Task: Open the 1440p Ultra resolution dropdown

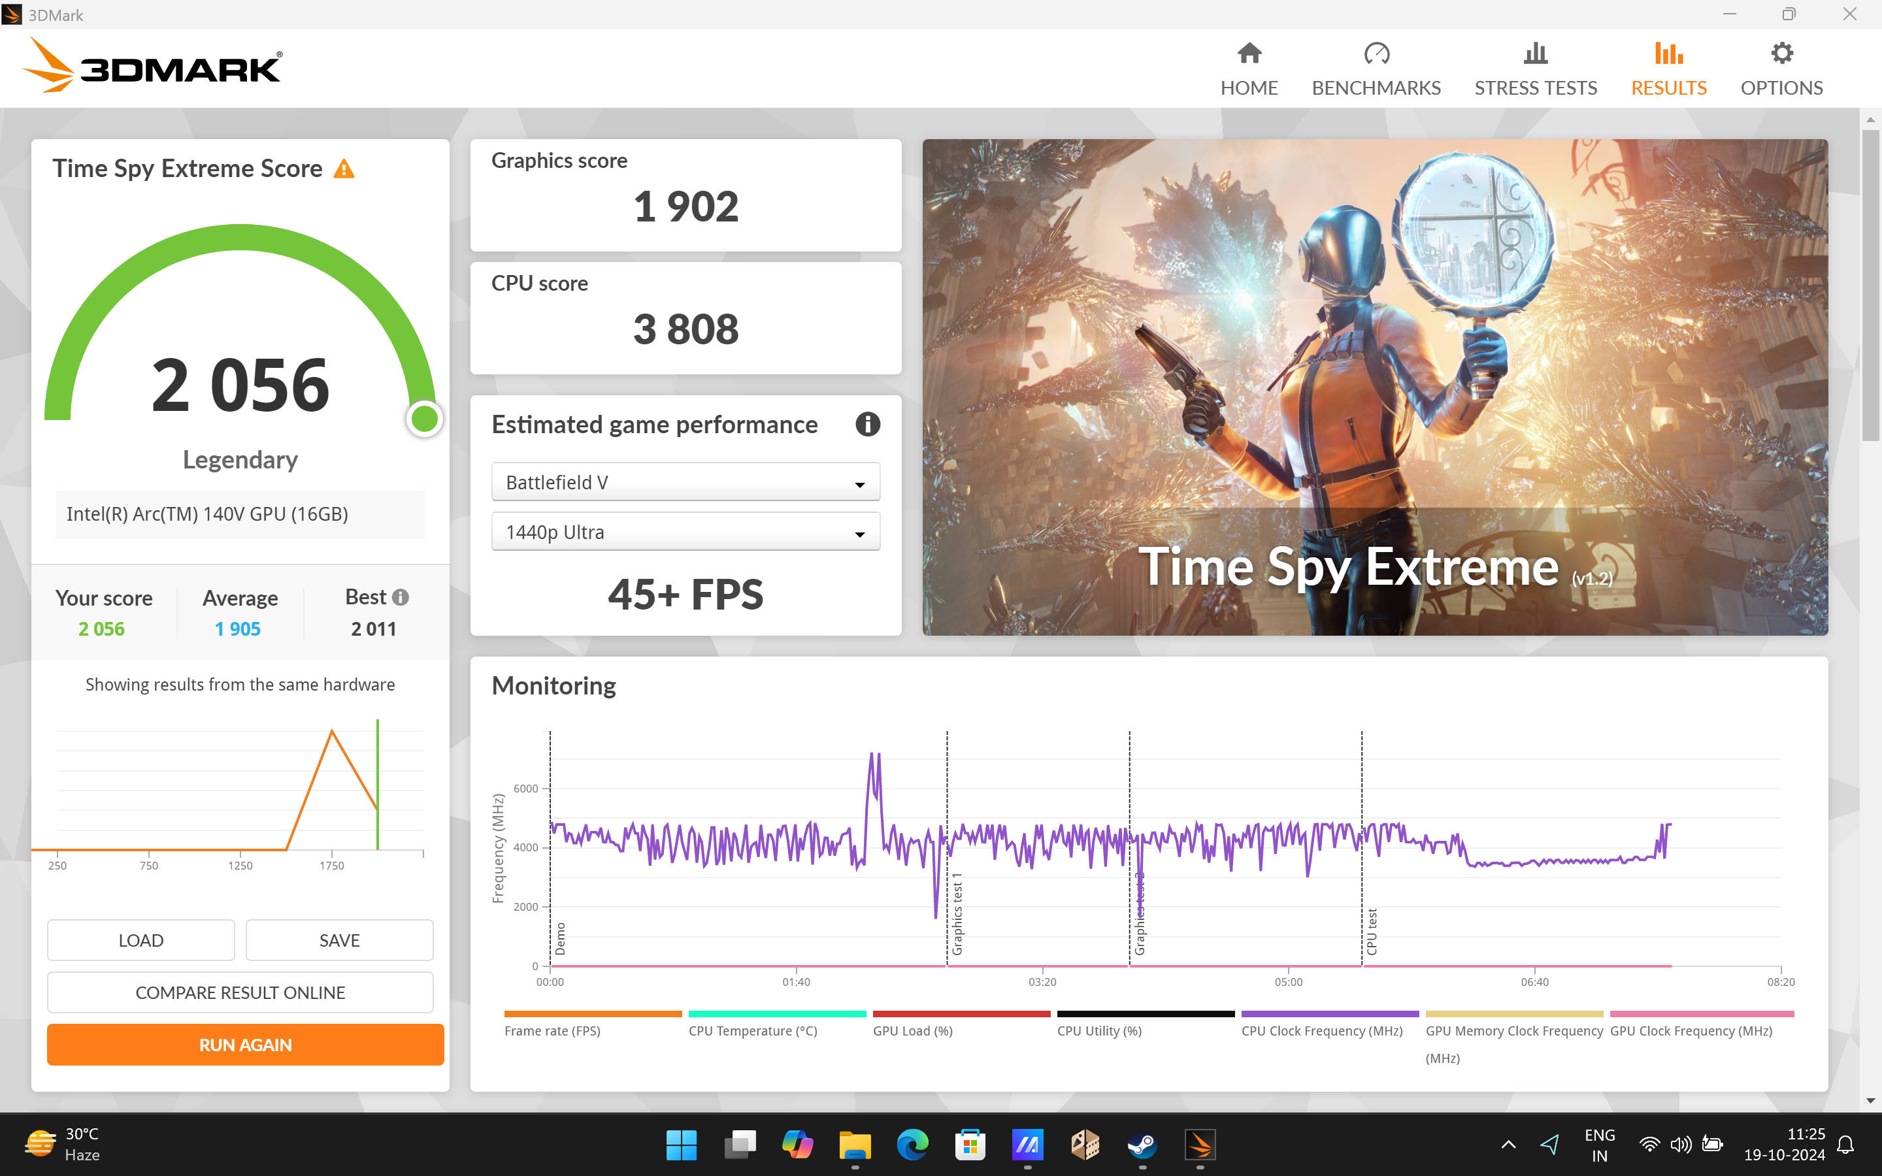Action: tap(685, 532)
